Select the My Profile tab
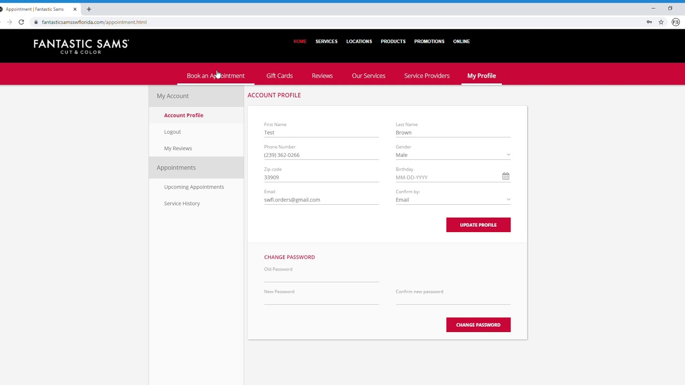Screen dimensions: 685x385 (482, 76)
